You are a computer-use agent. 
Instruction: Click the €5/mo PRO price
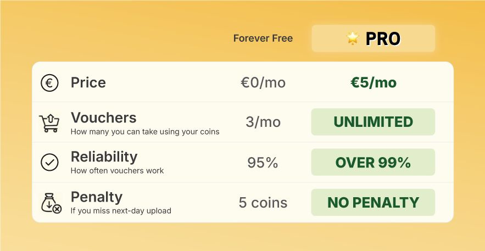click(x=373, y=83)
